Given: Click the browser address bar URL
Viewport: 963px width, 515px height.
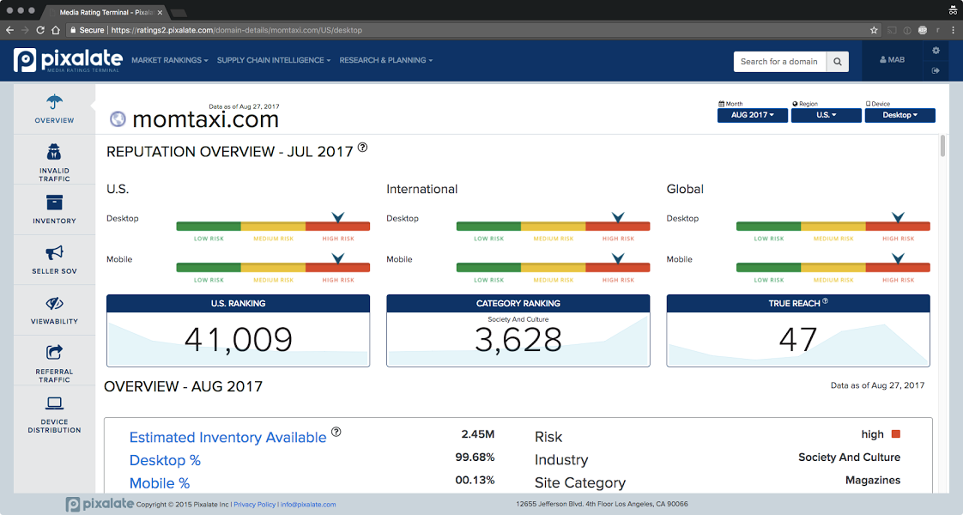Looking at the screenshot, I should coord(236,30).
